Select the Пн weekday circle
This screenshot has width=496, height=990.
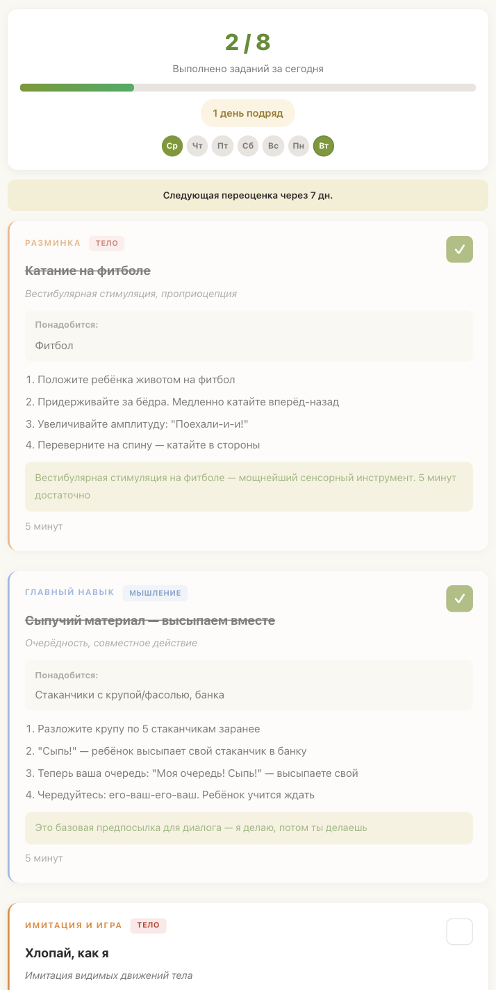coord(299,146)
